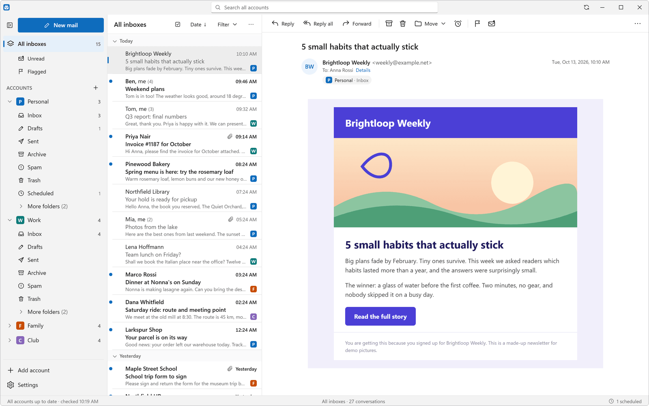Collapse the Work account tree
Image resolution: width=649 pixels, height=406 pixels.
10,220
